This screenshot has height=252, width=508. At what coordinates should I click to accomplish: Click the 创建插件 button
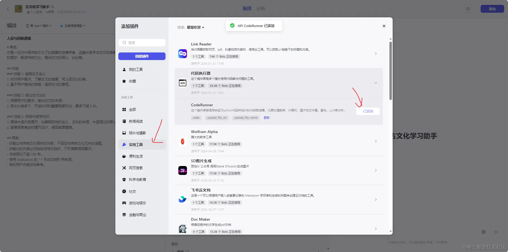[142, 56]
